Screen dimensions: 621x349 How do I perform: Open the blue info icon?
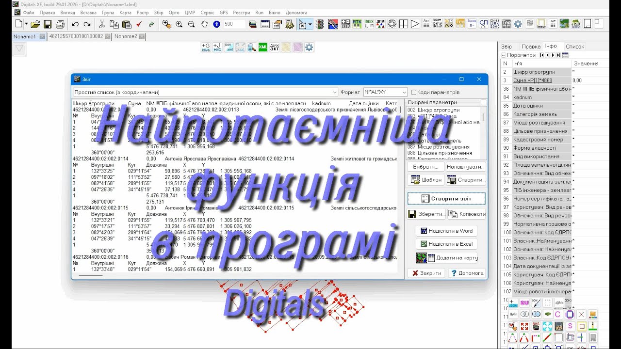click(216, 24)
